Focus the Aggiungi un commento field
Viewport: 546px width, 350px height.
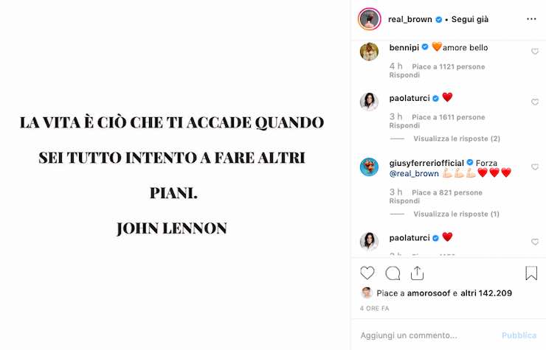click(428, 335)
